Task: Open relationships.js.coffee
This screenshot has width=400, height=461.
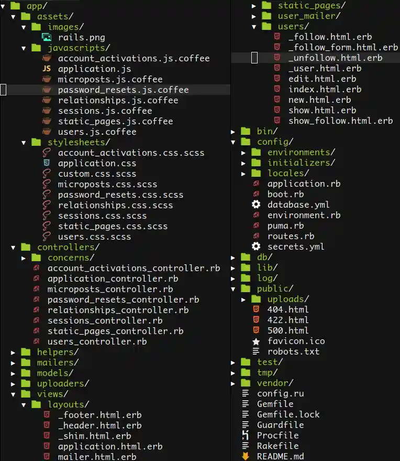Action: click(118, 100)
